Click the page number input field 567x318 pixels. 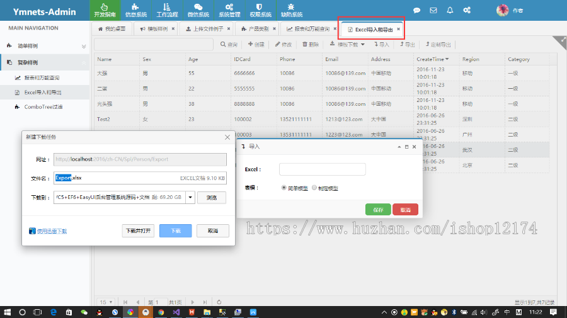point(161,302)
